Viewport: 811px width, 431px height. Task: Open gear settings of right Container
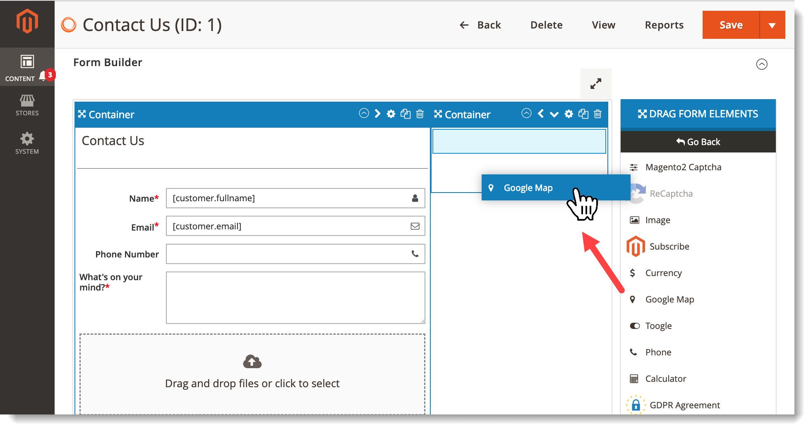point(569,114)
